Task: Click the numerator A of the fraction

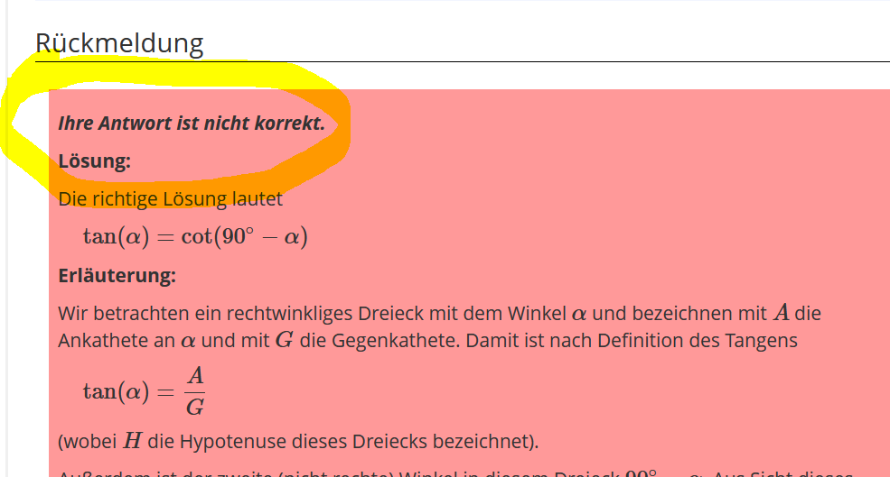Action: [x=194, y=375]
